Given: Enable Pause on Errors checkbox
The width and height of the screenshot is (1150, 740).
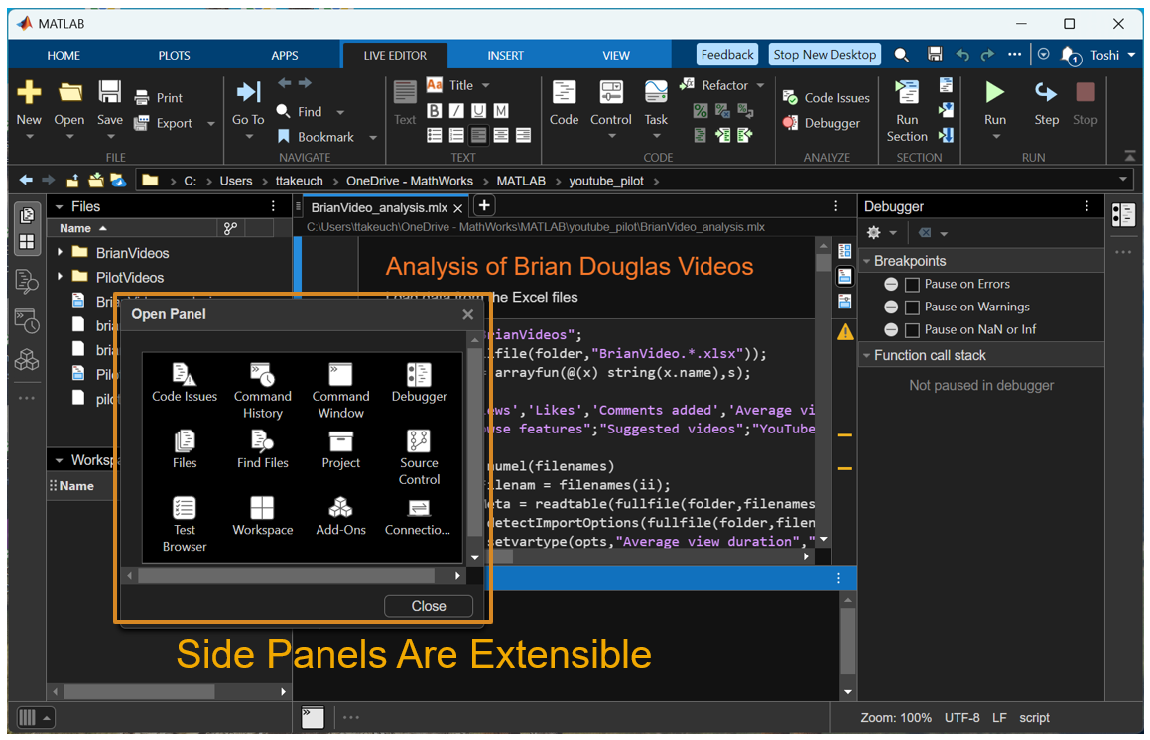Looking at the screenshot, I should [913, 285].
